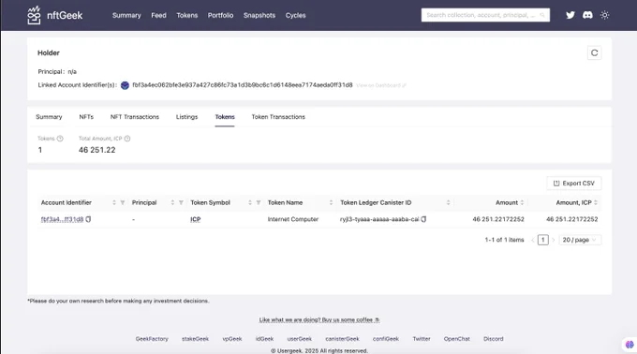Go to previous page arrow

(533, 240)
